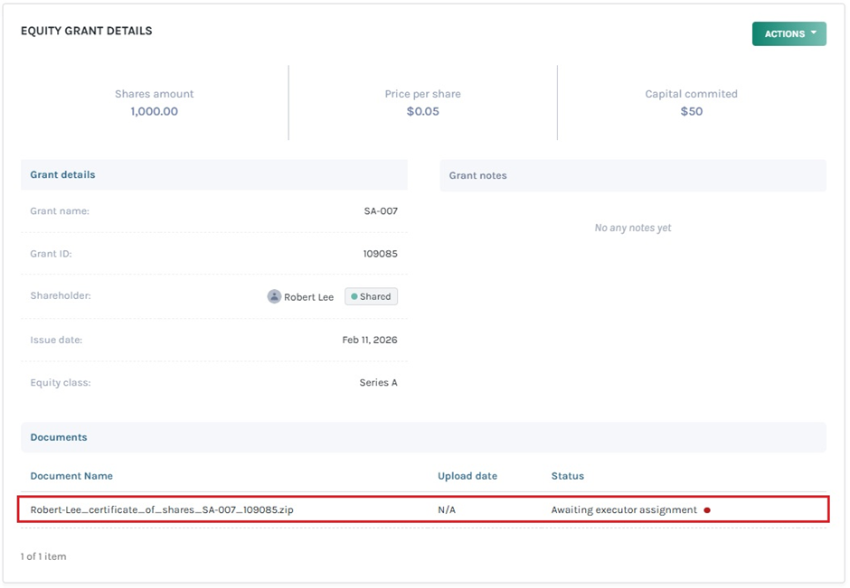Image resolution: width=850 pixels, height=588 pixels.
Task: Sort by Status column header
Action: [x=568, y=476]
